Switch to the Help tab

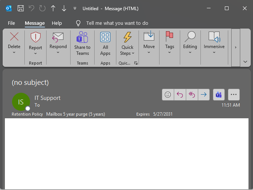[x=57, y=23]
